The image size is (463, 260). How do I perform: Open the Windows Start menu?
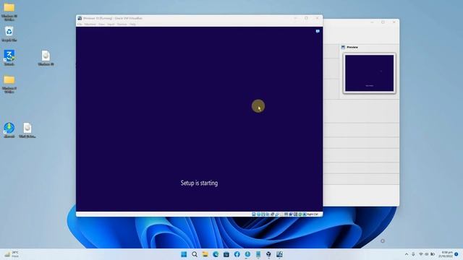[184, 254]
